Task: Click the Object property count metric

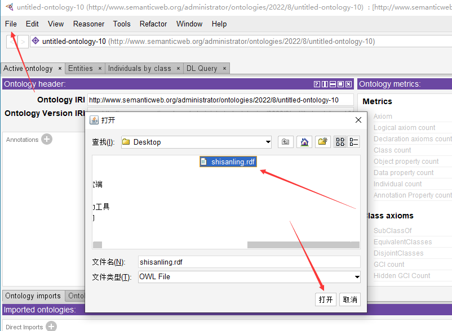Action: point(406,161)
